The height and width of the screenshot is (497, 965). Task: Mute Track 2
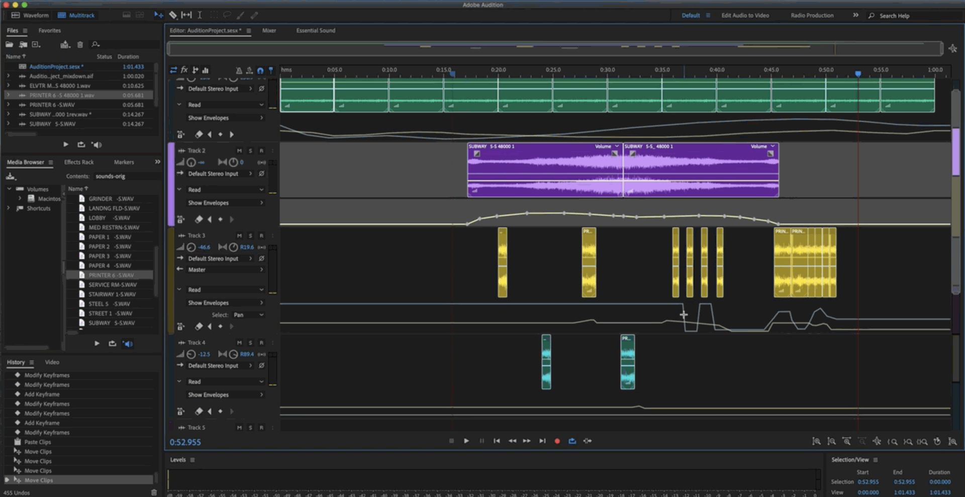pos(239,151)
